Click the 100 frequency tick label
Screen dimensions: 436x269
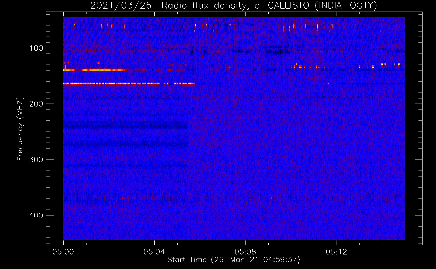36,48
